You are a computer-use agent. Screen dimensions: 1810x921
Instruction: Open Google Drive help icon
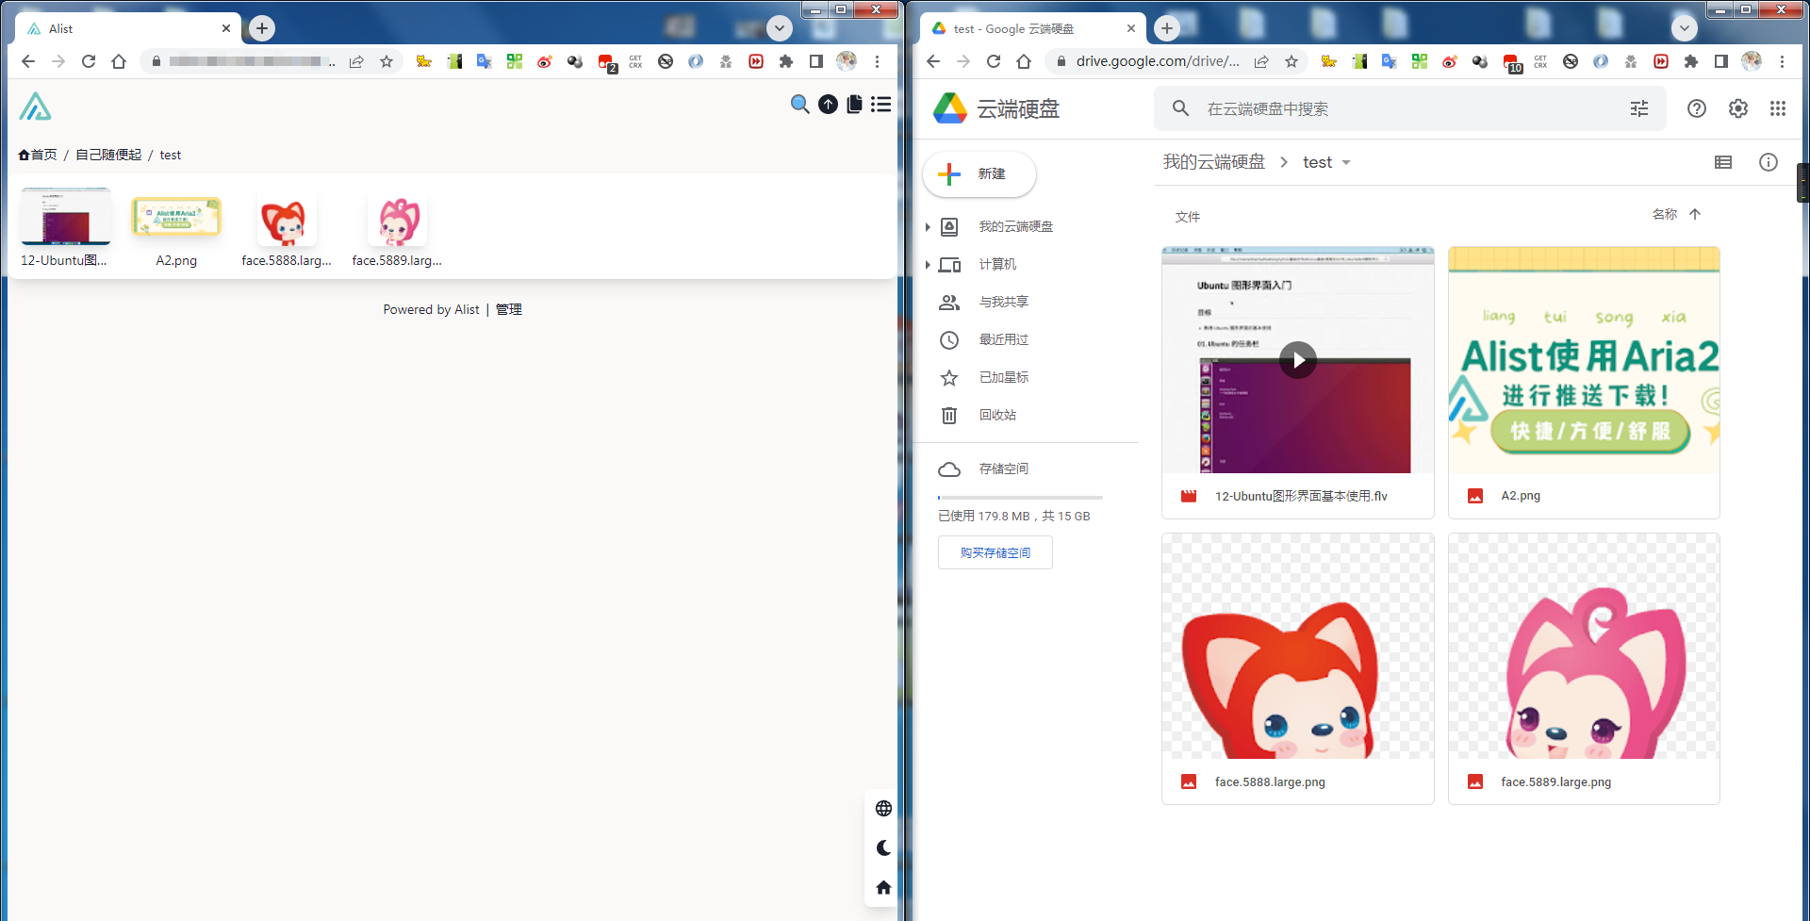(1696, 108)
